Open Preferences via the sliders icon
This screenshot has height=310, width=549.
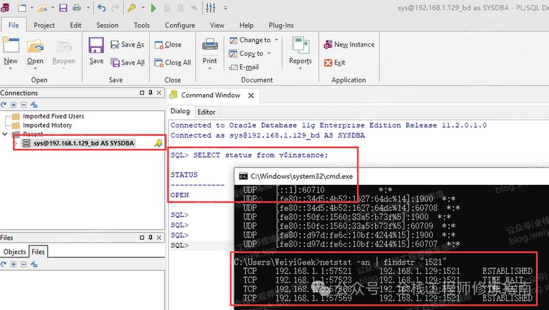[211, 7]
